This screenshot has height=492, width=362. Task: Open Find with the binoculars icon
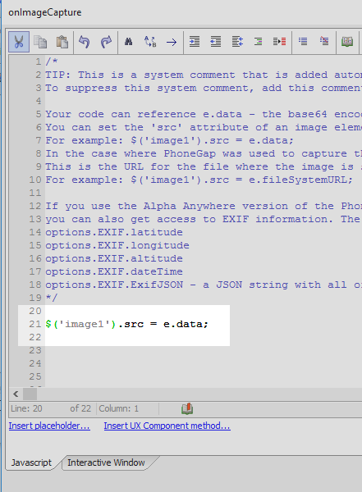pyautogui.click(x=129, y=42)
